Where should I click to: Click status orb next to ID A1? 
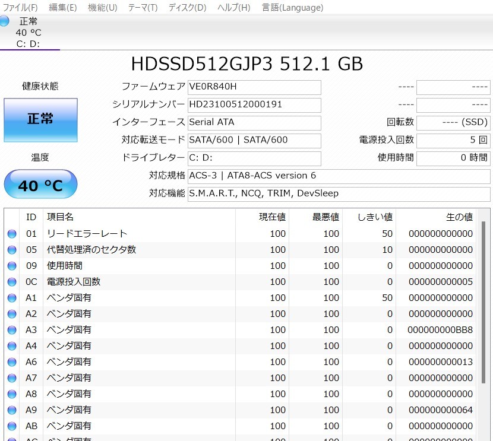tap(12, 298)
